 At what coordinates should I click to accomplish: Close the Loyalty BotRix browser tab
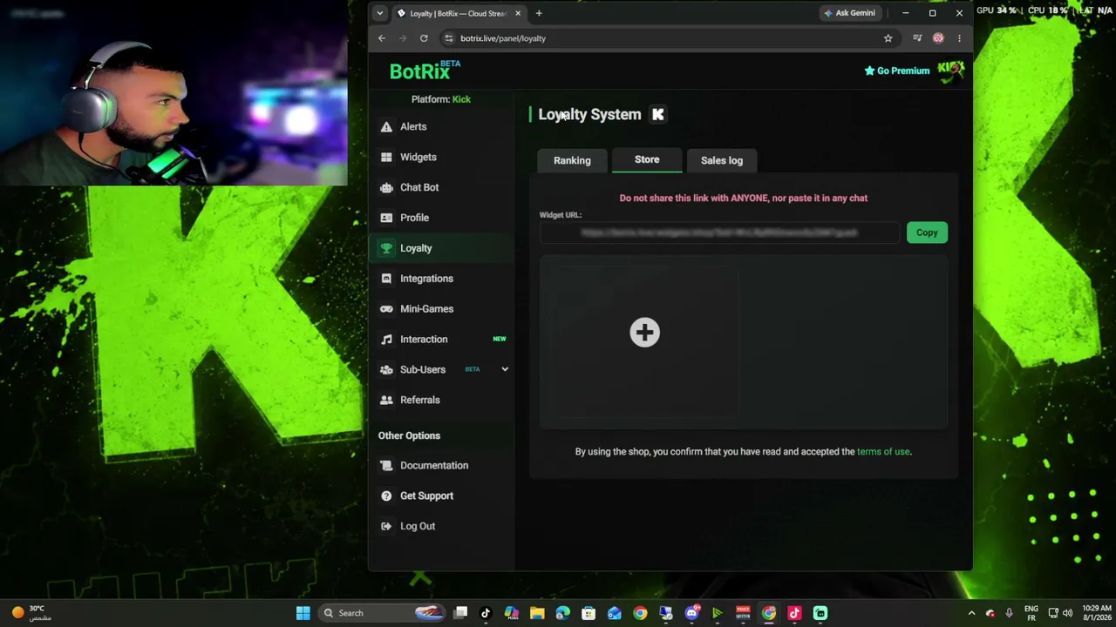click(518, 13)
